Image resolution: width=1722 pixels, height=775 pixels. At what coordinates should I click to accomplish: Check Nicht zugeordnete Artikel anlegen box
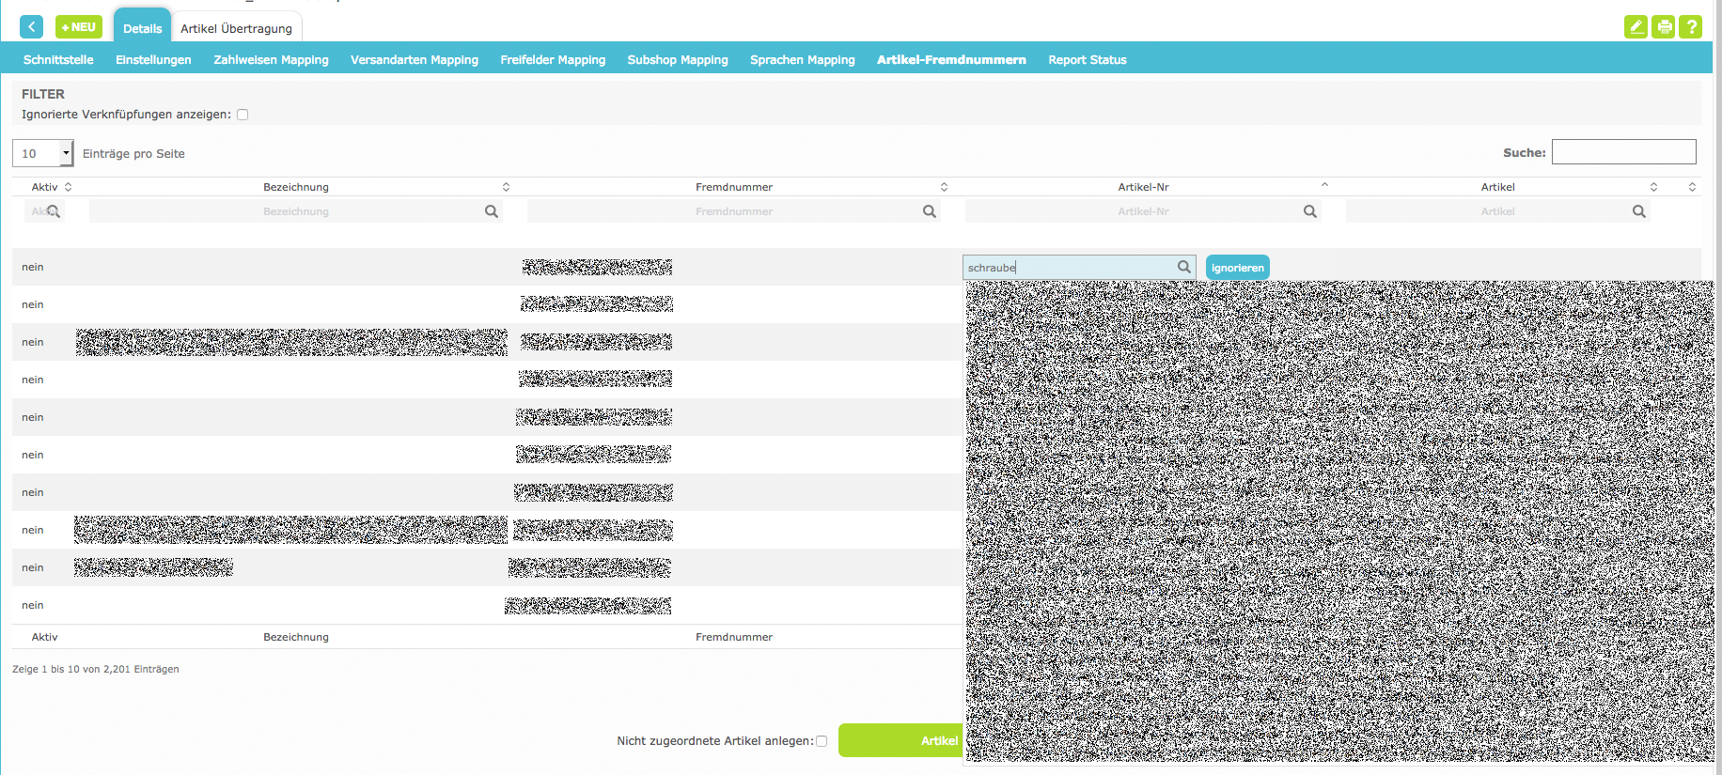pyautogui.click(x=822, y=741)
